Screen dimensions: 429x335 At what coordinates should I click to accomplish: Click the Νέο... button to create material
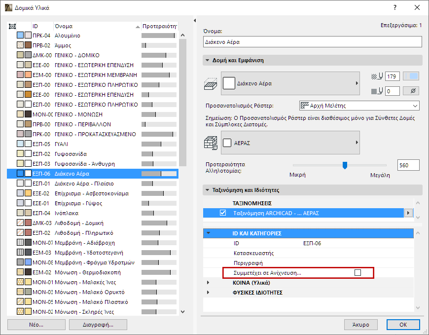[x=35, y=325]
